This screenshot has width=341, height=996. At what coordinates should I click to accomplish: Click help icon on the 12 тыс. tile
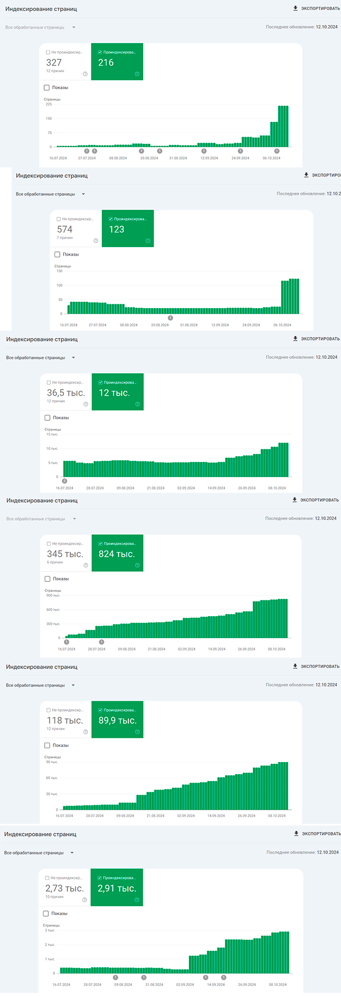click(137, 404)
